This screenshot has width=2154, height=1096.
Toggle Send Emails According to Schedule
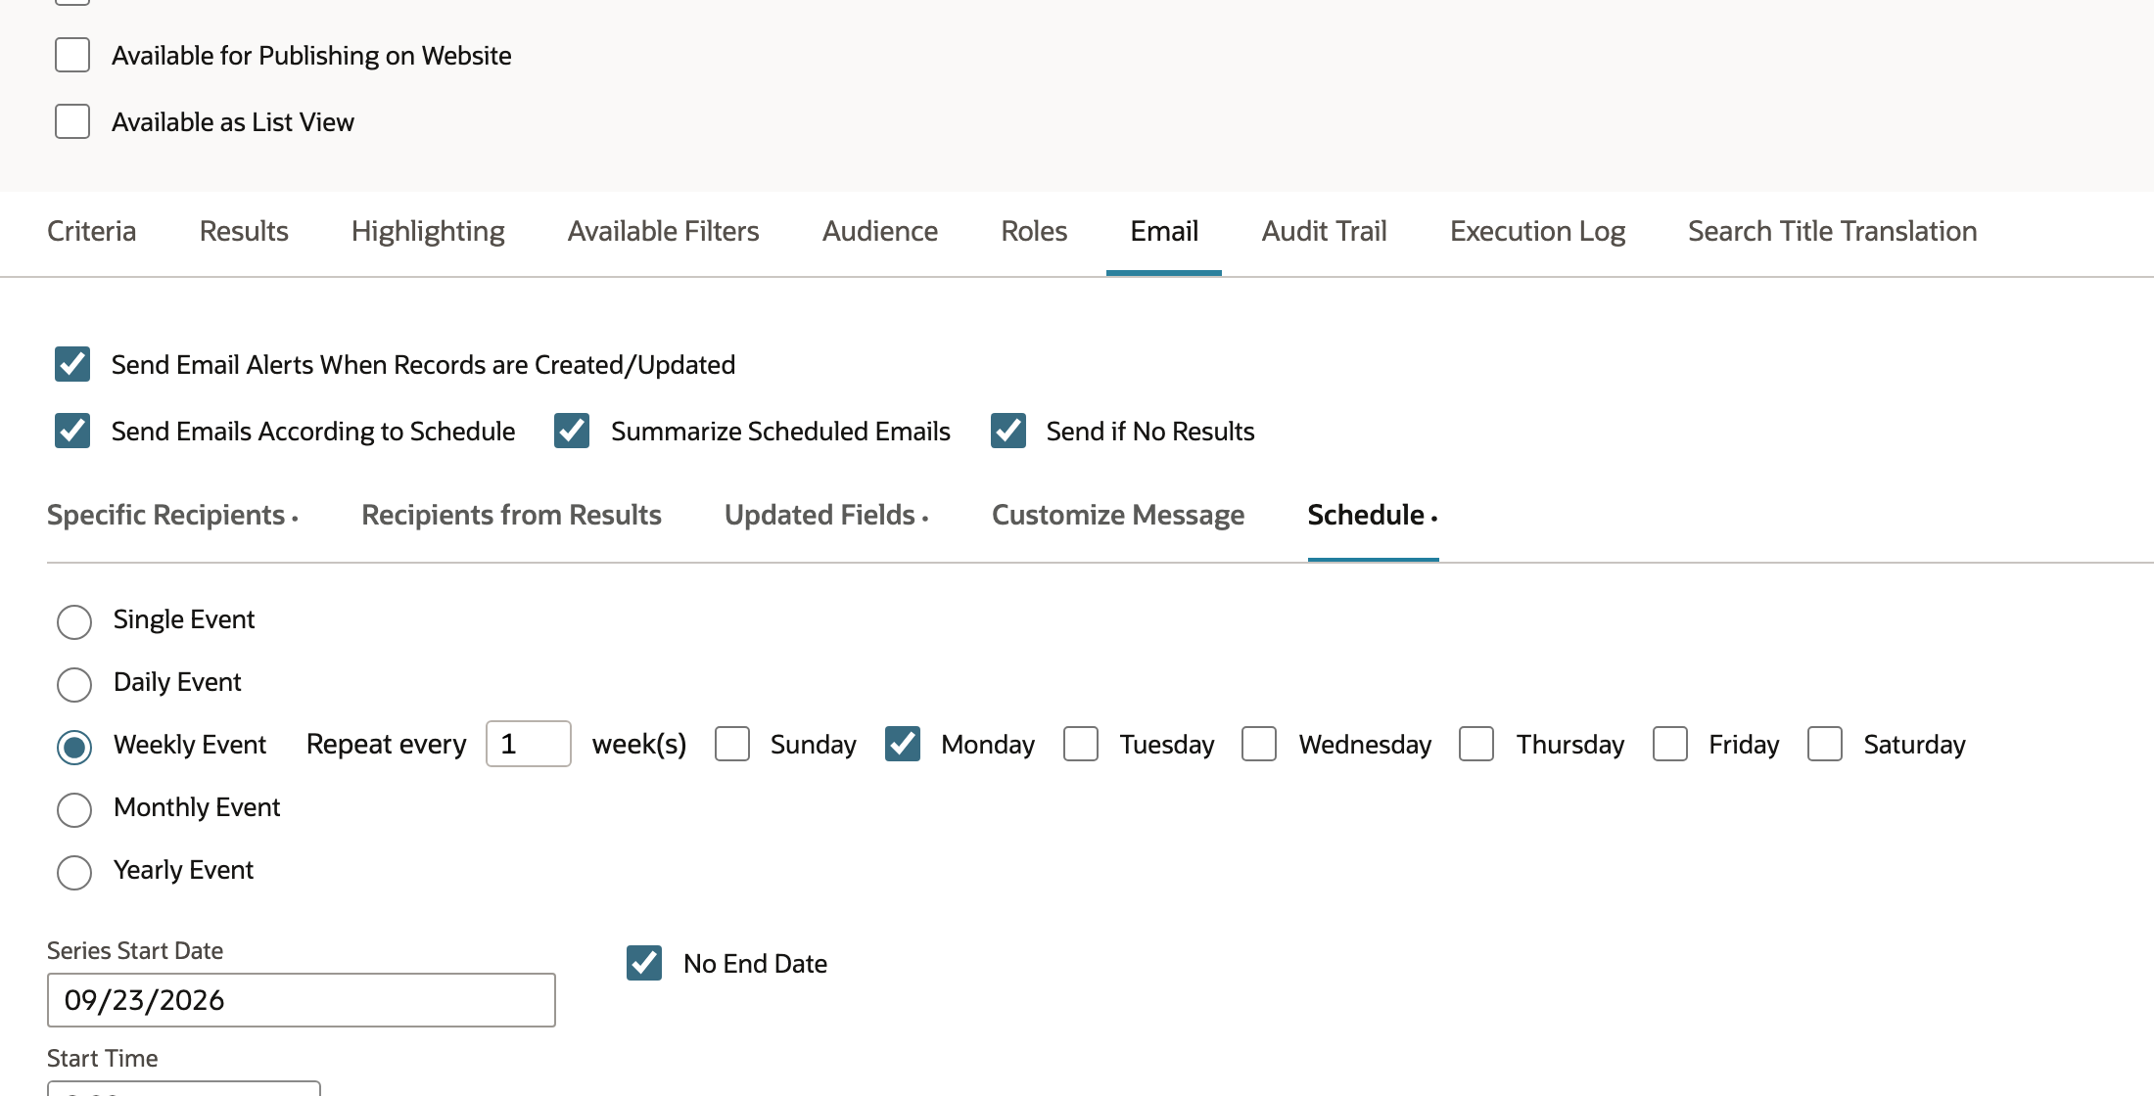(x=72, y=431)
